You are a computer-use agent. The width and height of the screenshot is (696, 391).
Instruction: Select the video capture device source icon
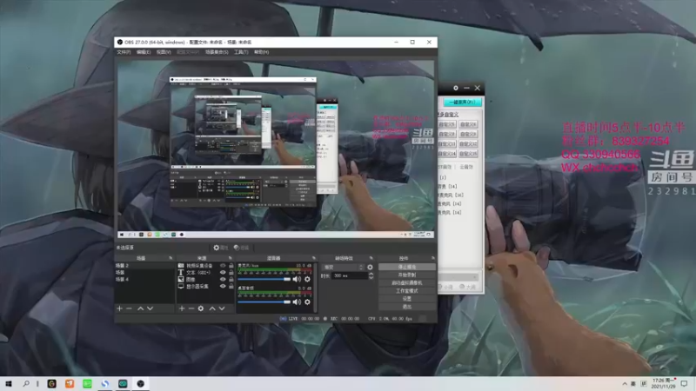181,266
